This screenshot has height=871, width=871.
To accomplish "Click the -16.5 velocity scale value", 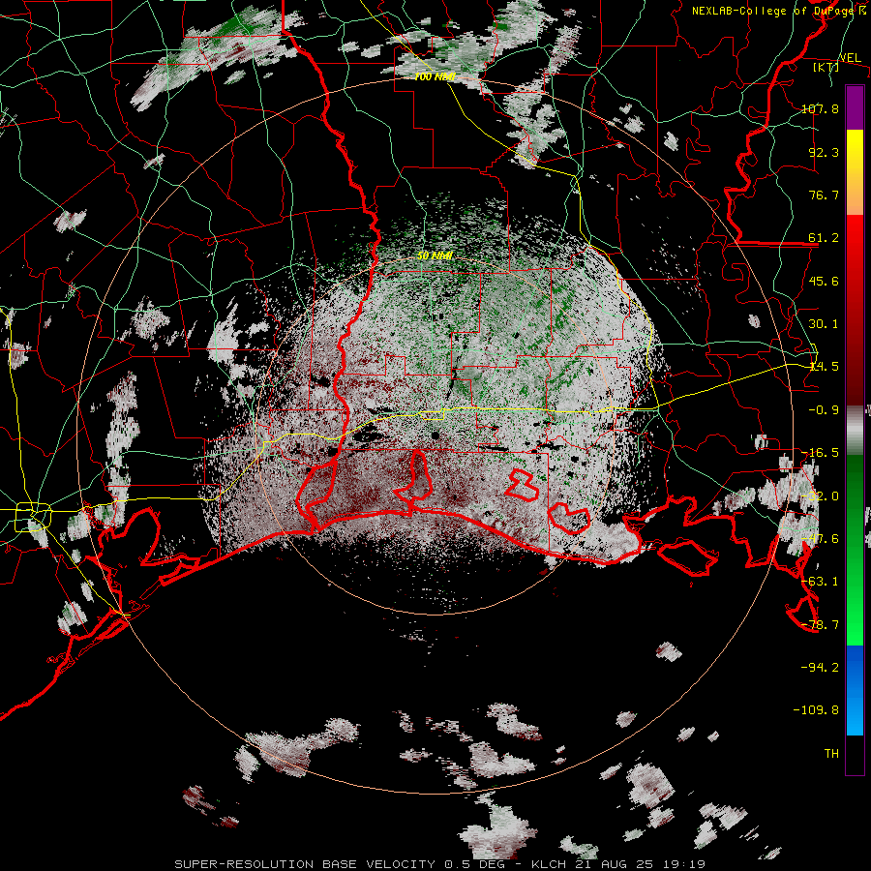I will point(820,453).
